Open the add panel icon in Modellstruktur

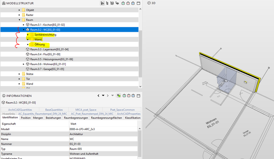(123, 3)
